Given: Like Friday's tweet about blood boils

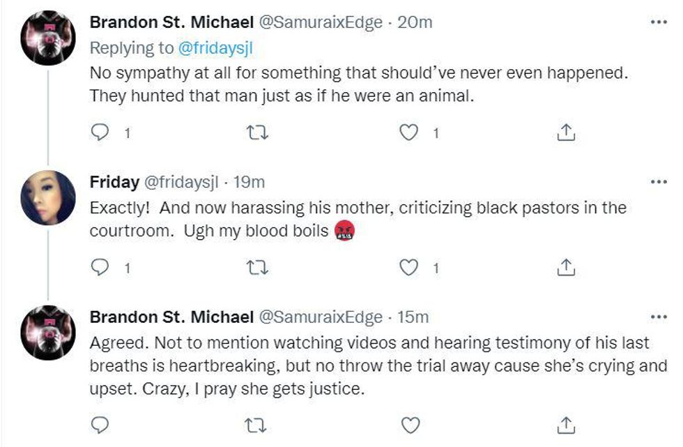Looking at the screenshot, I should point(408,266).
